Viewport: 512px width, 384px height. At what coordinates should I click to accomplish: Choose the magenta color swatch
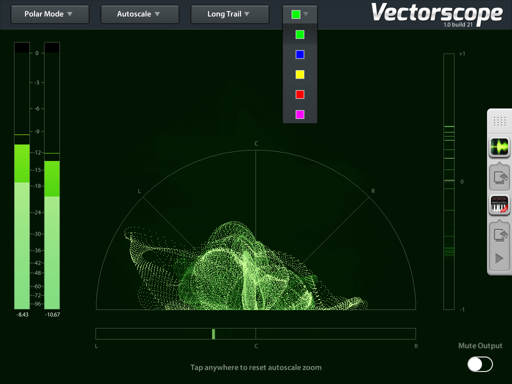(300, 114)
